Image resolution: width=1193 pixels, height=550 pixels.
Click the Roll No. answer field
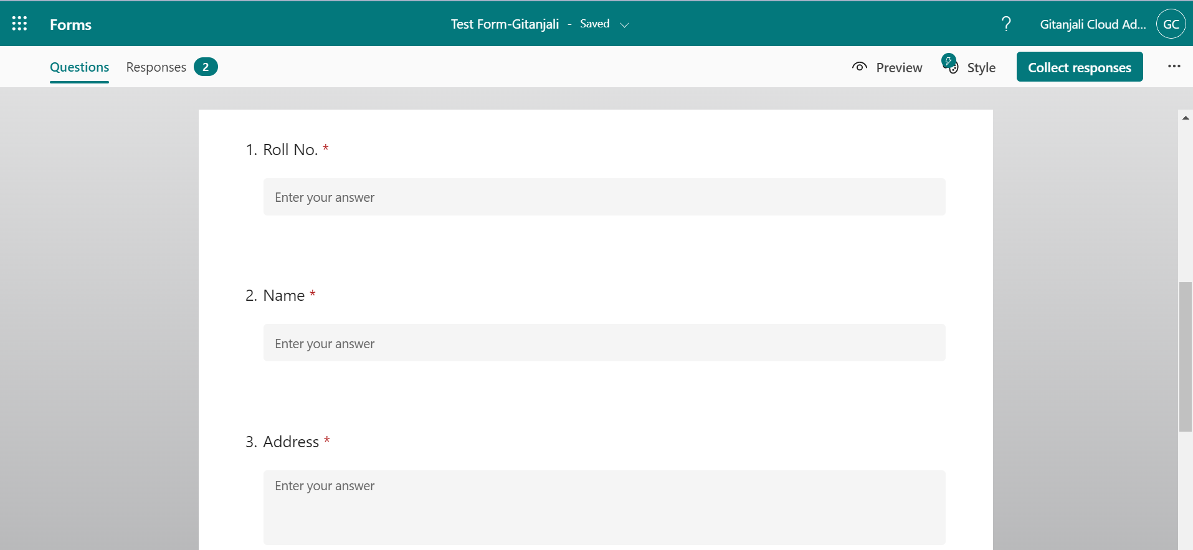[604, 197]
